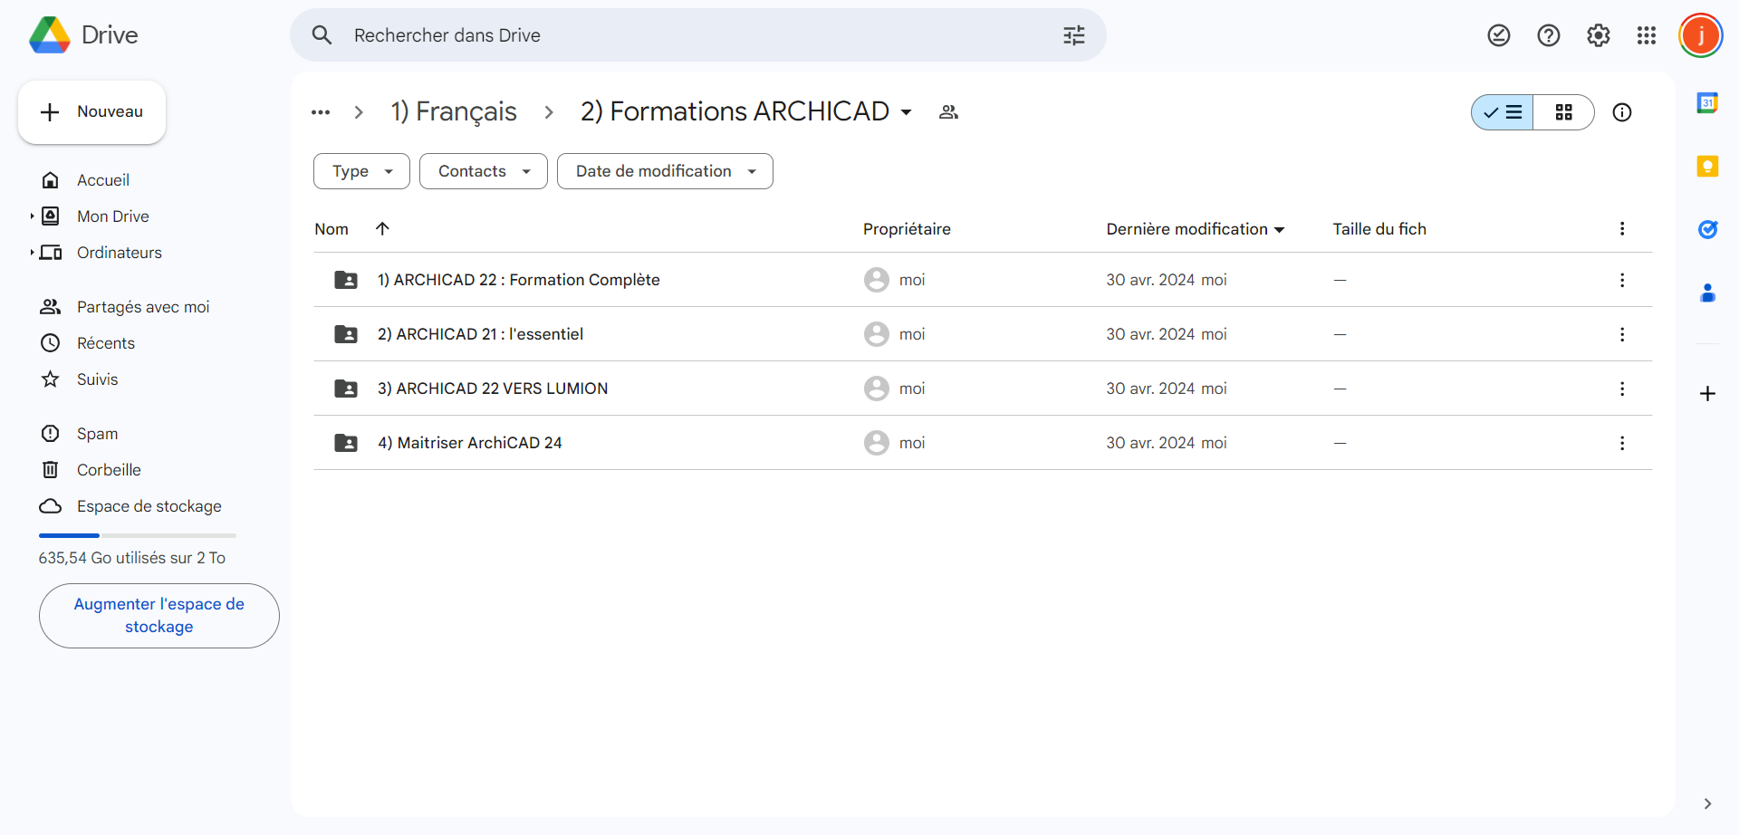The height and width of the screenshot is (835, 1739).
Task: Open advanced search filter options icon
Action: coord(1074,35)
